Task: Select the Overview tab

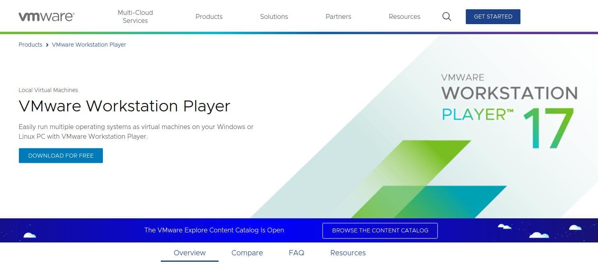Action: tap(189, 253)
